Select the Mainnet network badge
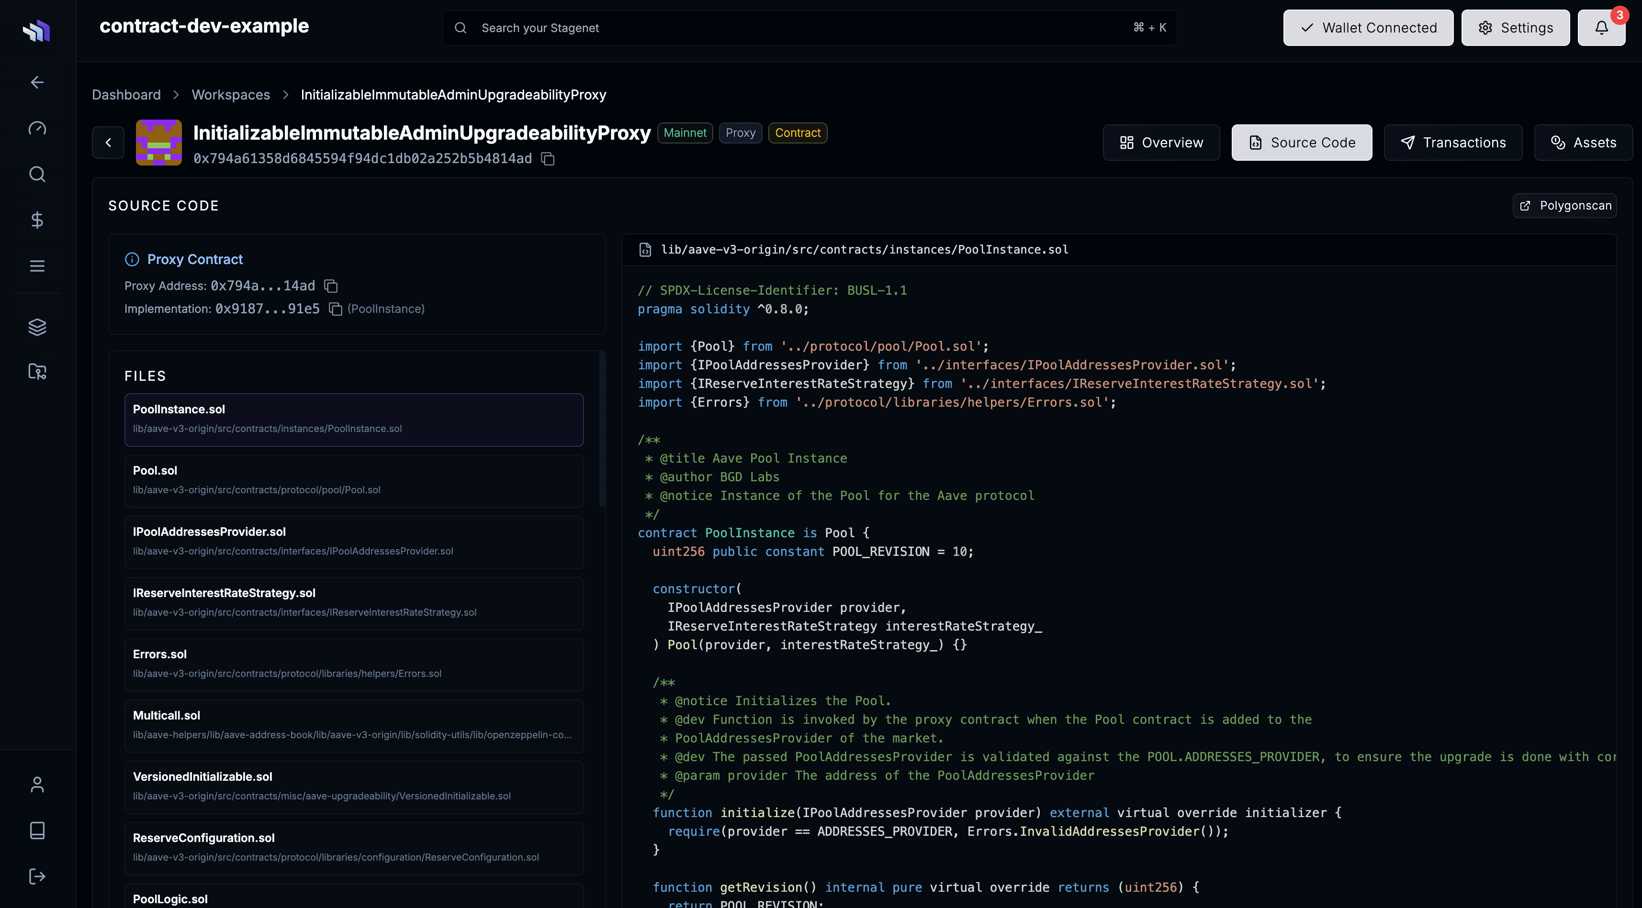 click(685, 133)
